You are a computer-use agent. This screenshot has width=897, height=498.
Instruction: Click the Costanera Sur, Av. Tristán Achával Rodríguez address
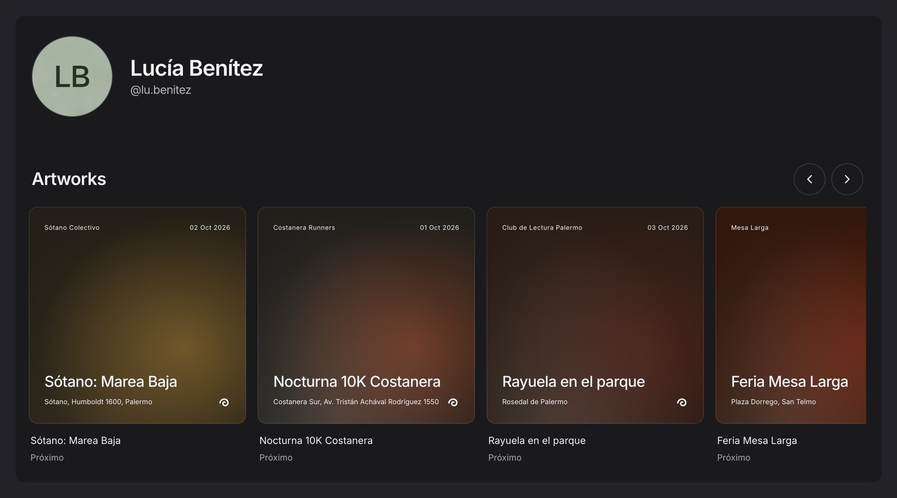(x=356, y=402)
